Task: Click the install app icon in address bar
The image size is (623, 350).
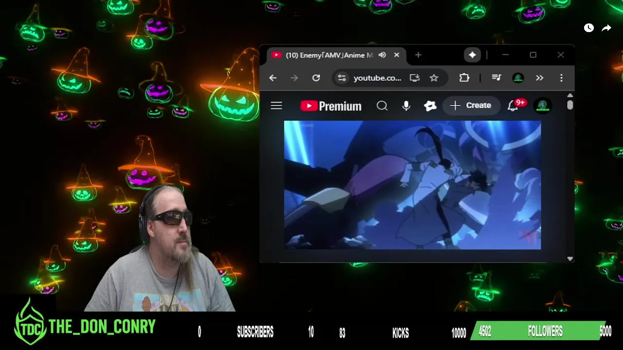Action: pos(415,78)
